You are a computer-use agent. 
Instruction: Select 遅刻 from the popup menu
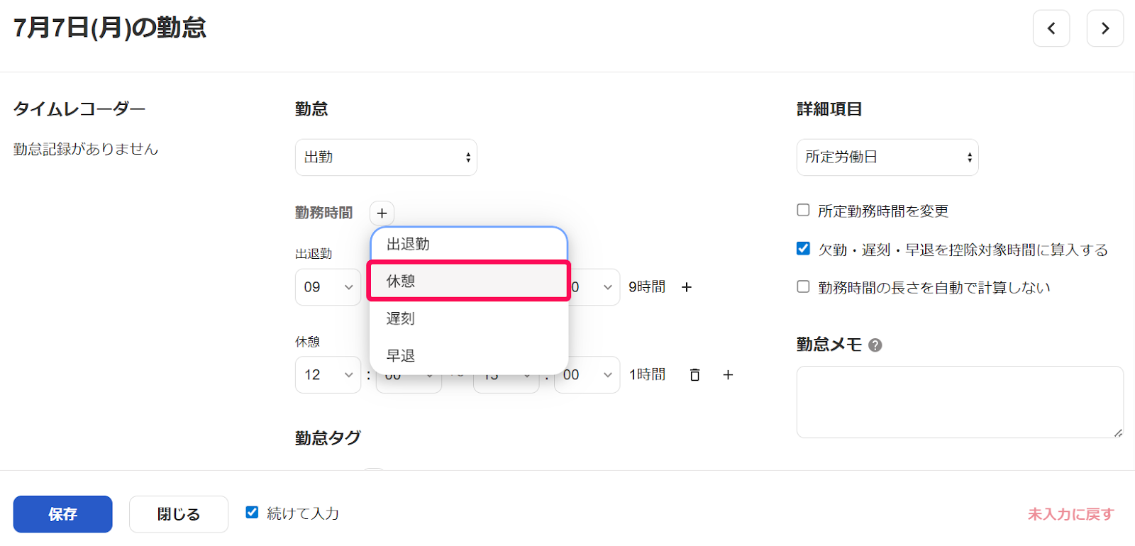(469, 318)
